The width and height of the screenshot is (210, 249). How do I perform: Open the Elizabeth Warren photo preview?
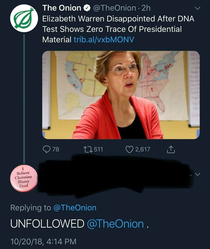[x=120, y=96]
